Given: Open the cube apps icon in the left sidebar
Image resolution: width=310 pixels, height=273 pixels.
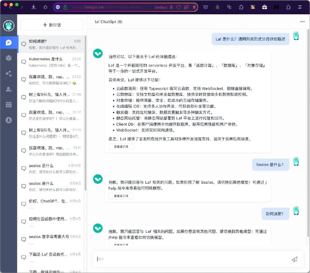Looking at the screenshot, I should [9, 58].
